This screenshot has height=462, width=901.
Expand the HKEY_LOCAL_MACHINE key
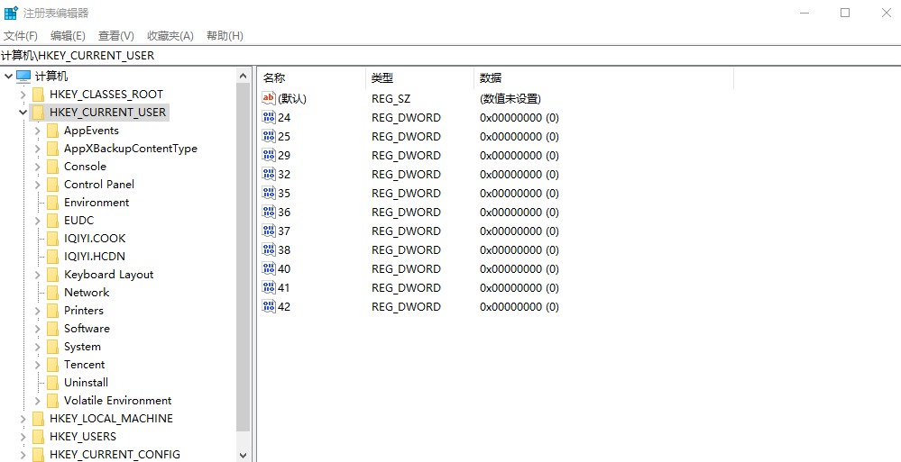point(23,419)
